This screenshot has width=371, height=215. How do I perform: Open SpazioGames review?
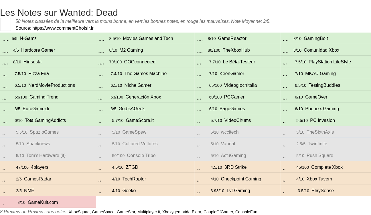click(x=44, y=132)
